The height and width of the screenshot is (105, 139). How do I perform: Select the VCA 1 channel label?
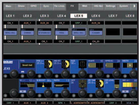click(130, 103)
